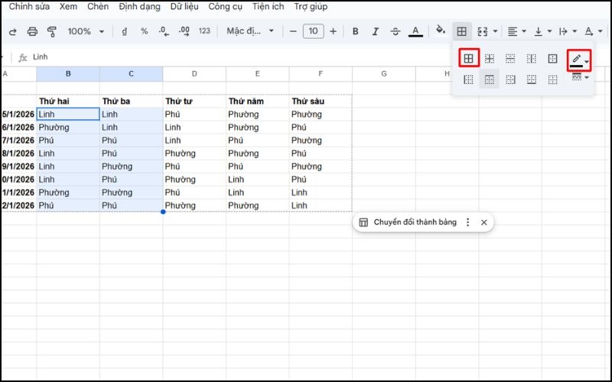Open the border style dropdown
Viewport: 612px width, 382px height.
coord(579,78)
